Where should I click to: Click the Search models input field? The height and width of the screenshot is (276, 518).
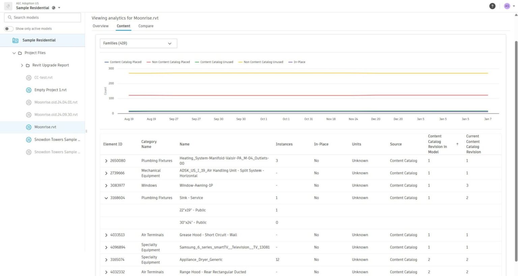point(42,18)
